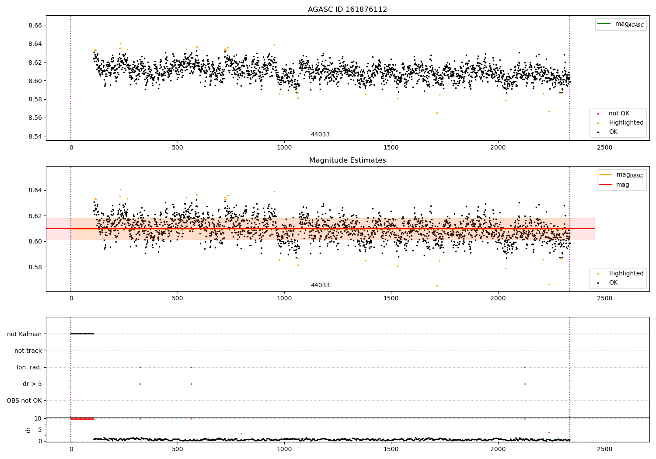Click the green mag AGASC legend entry

click(621, 24)
